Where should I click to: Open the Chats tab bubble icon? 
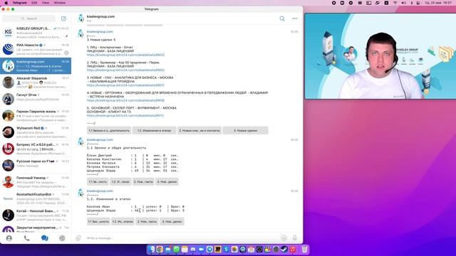pos(44,238)
